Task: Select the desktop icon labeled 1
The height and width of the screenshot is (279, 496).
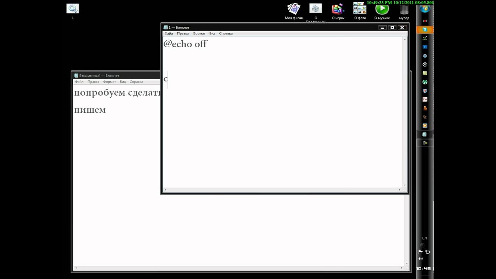Action: click(x=73, y=11)
